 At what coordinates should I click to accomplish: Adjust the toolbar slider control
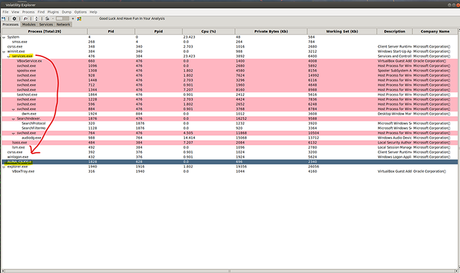pyautogui.click(x=63, y=18)
